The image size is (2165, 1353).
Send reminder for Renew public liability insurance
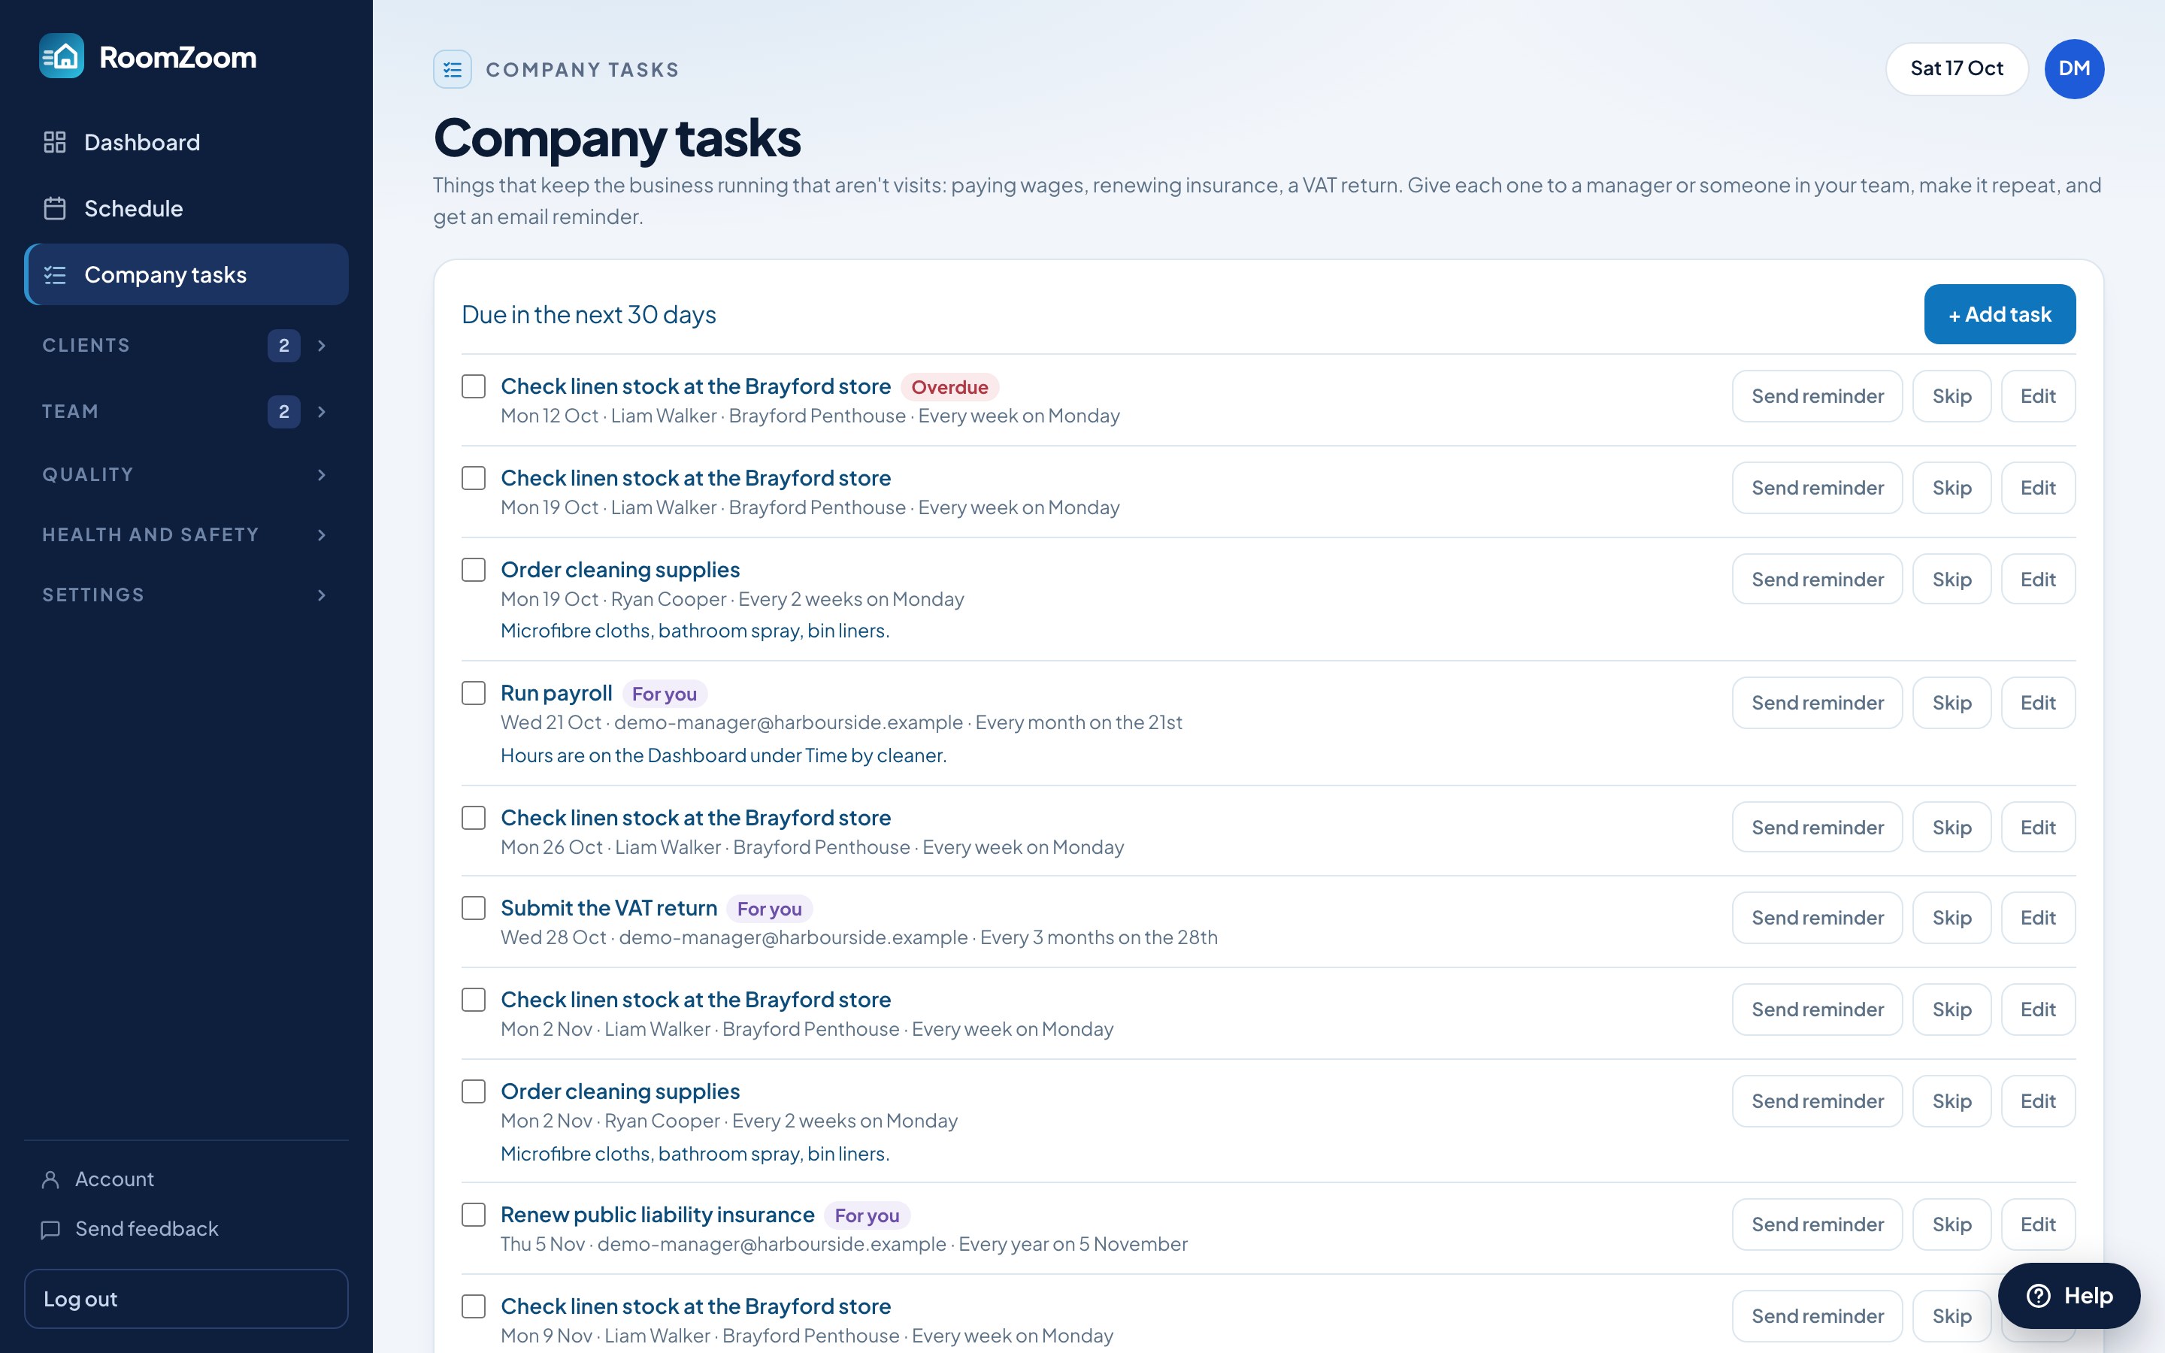pos(1817,1225)
